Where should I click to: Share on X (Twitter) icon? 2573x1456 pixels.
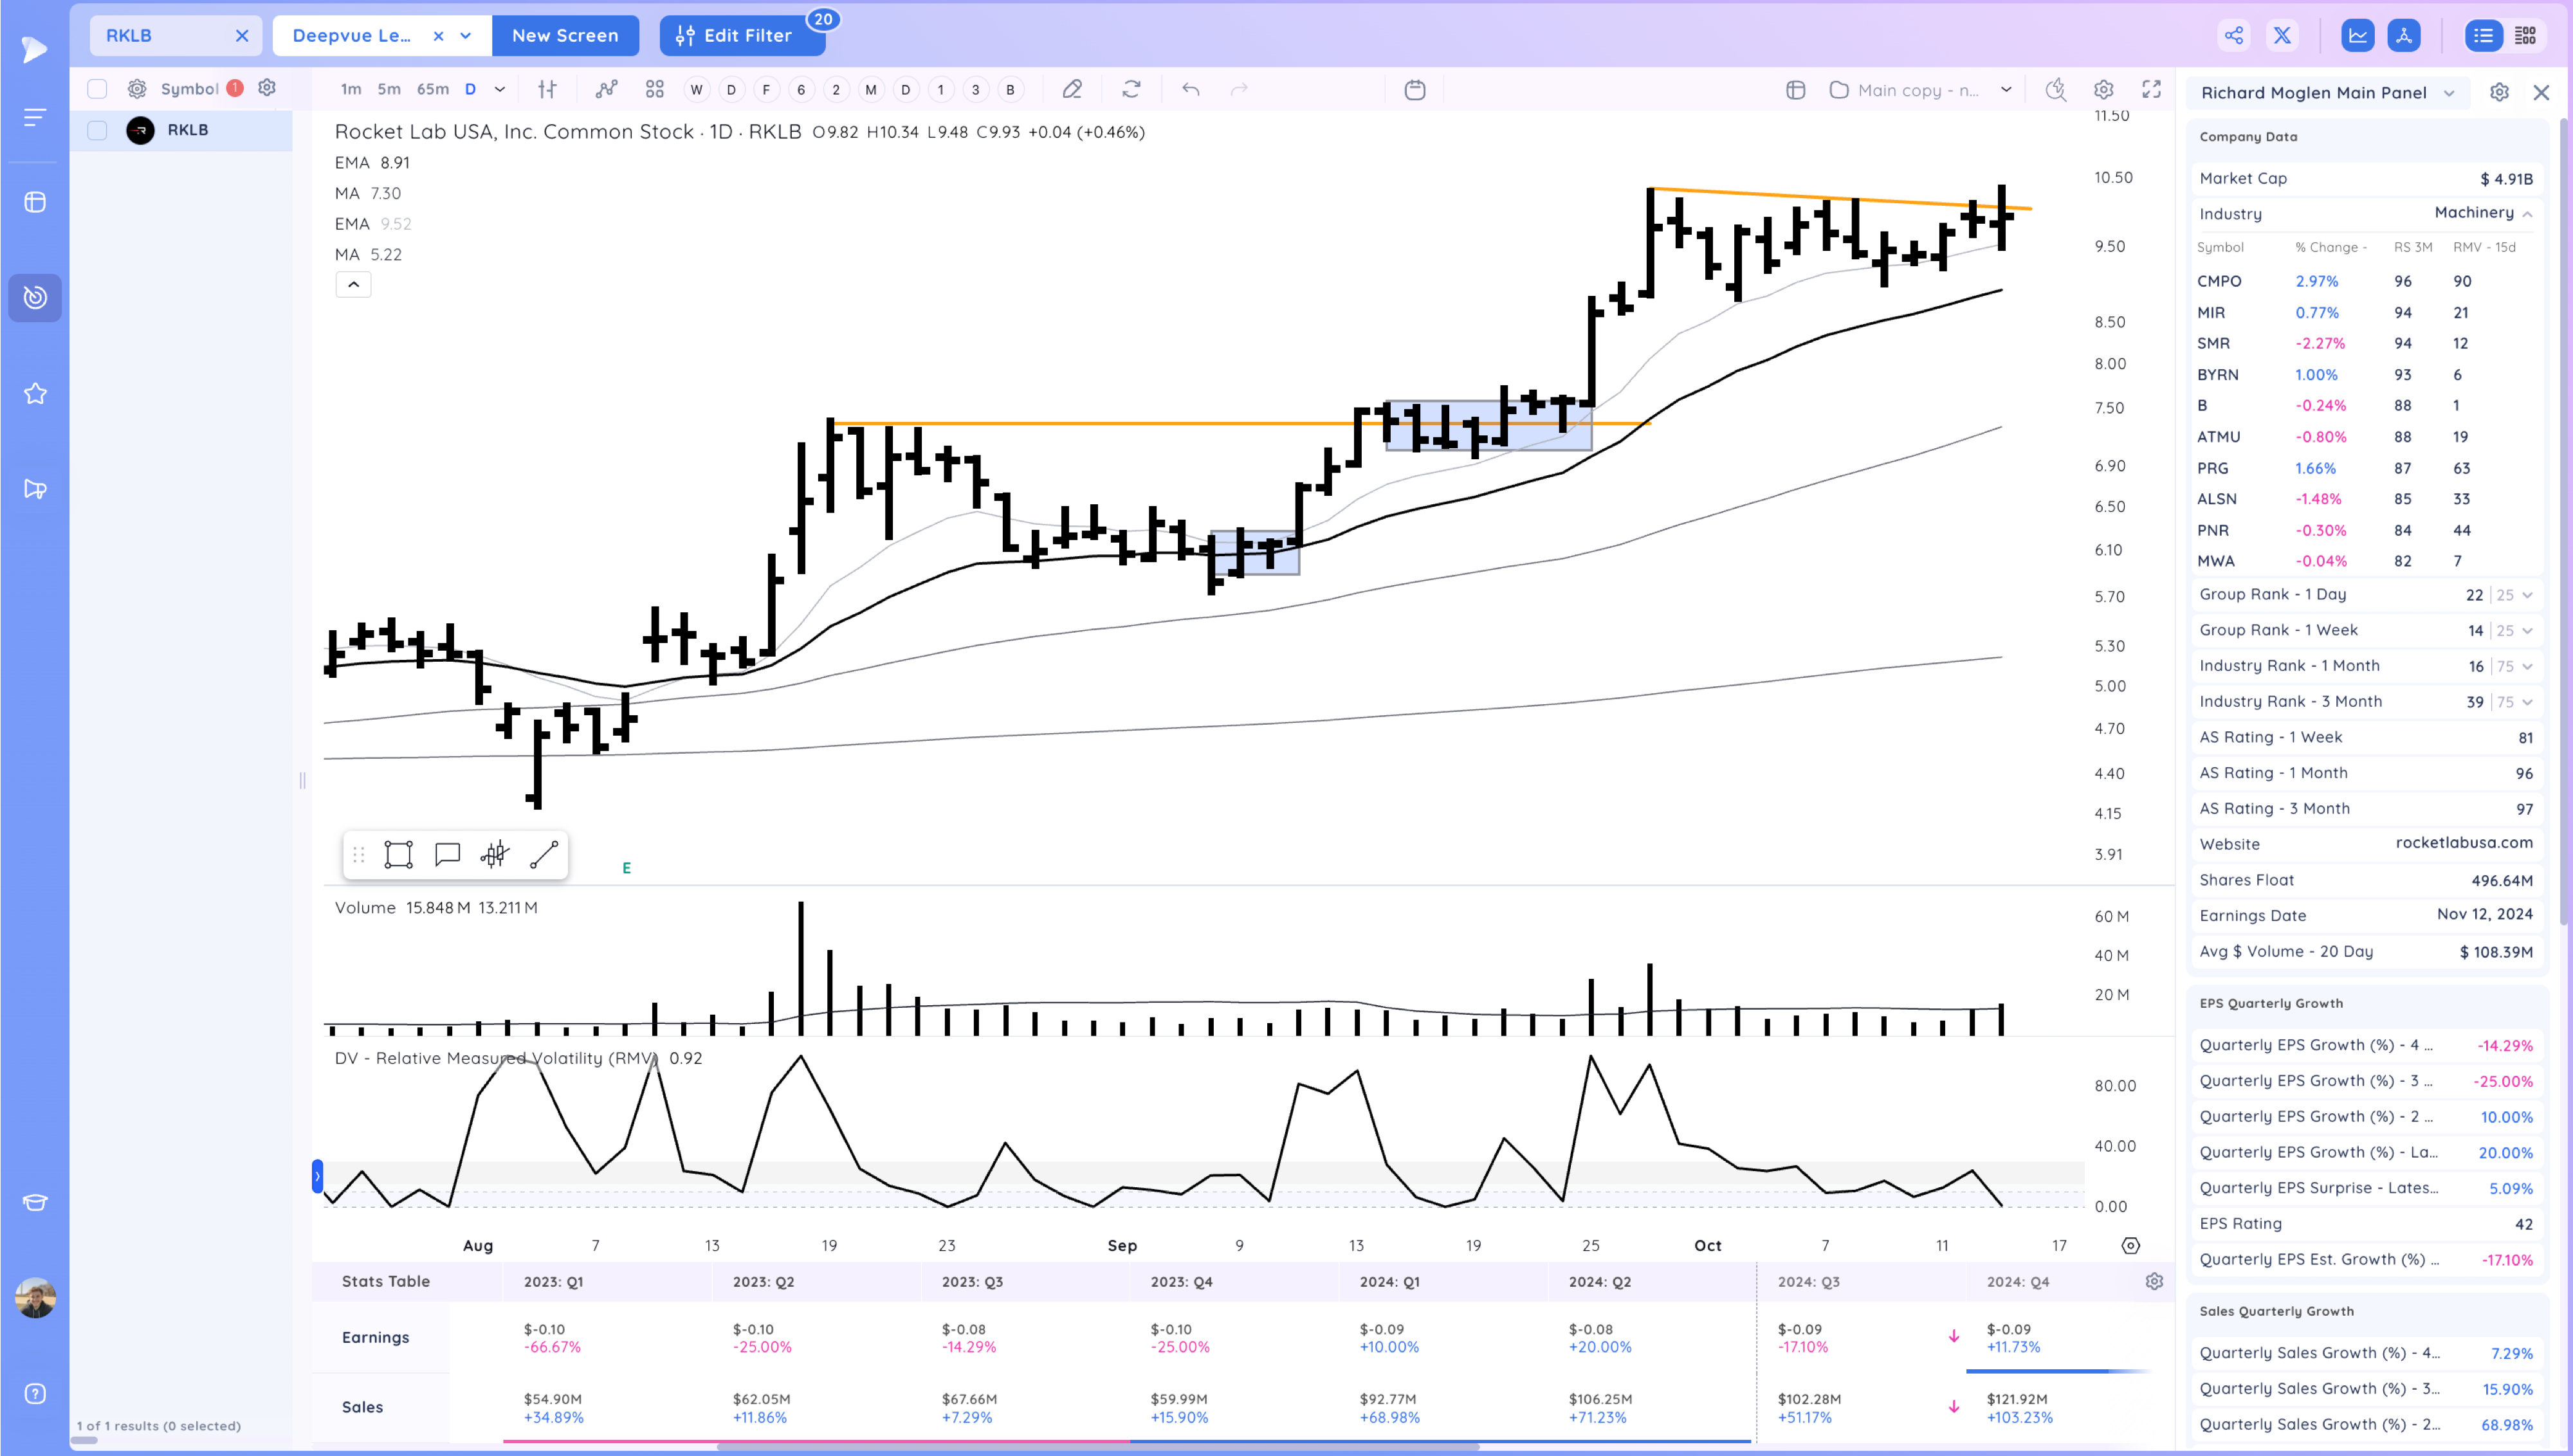pyautogui.click(x=2282, y=36)
